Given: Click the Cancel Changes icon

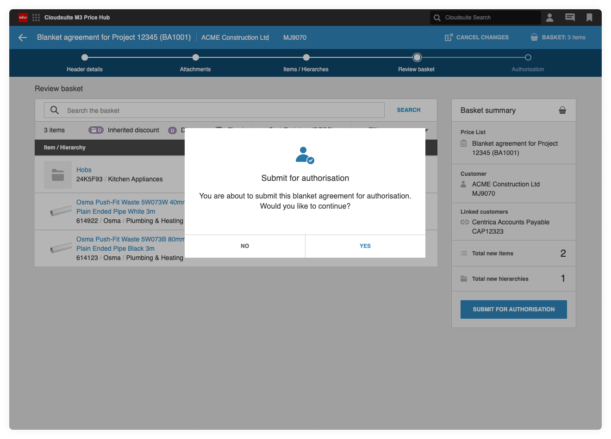Looking at the screenshot, I should click(x=449, y=37).
